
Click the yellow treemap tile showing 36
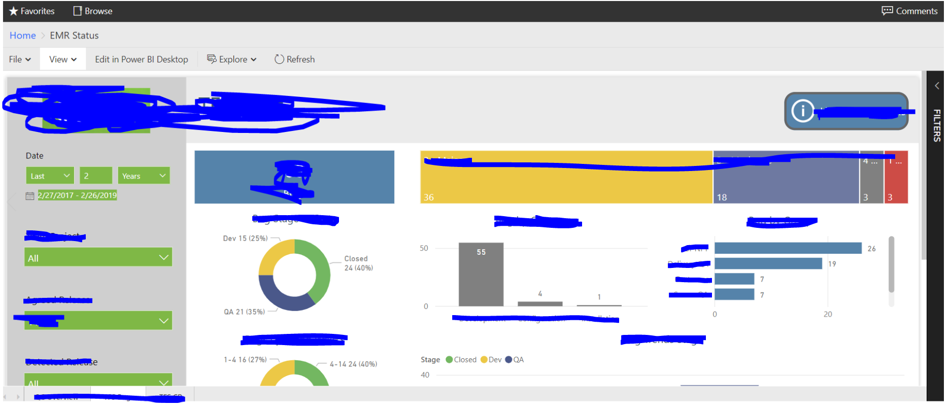[566, 177]
